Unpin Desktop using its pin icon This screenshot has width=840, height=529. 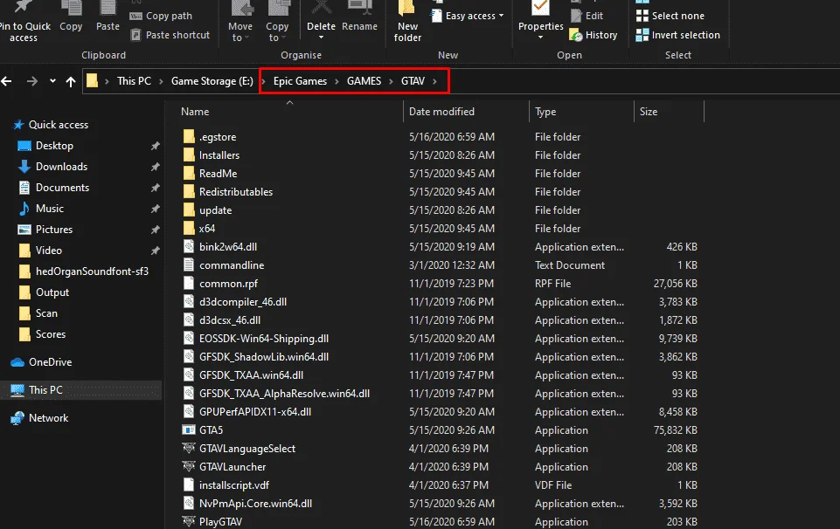pos(156,146)
